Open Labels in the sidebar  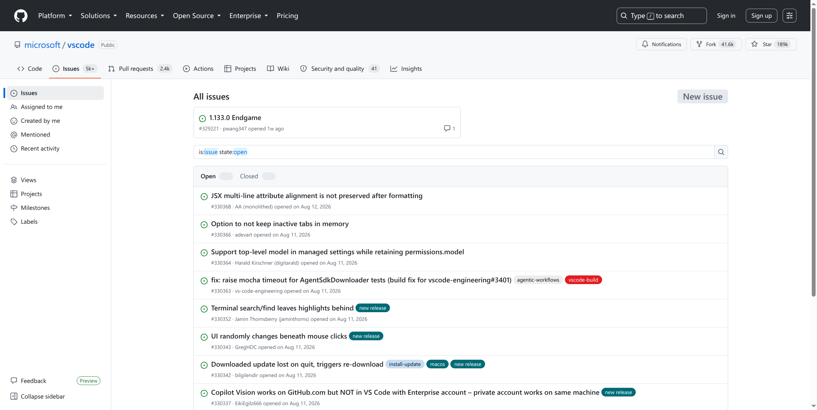point(56,222)
